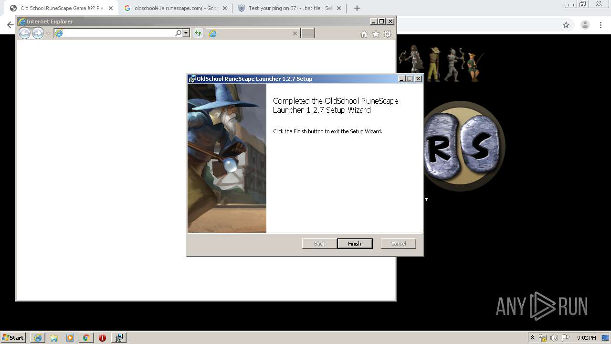The width and height of the screenshot is (611, 344).
Task: Click the Internet Explorer forward arrow
Action: point(38,33)
